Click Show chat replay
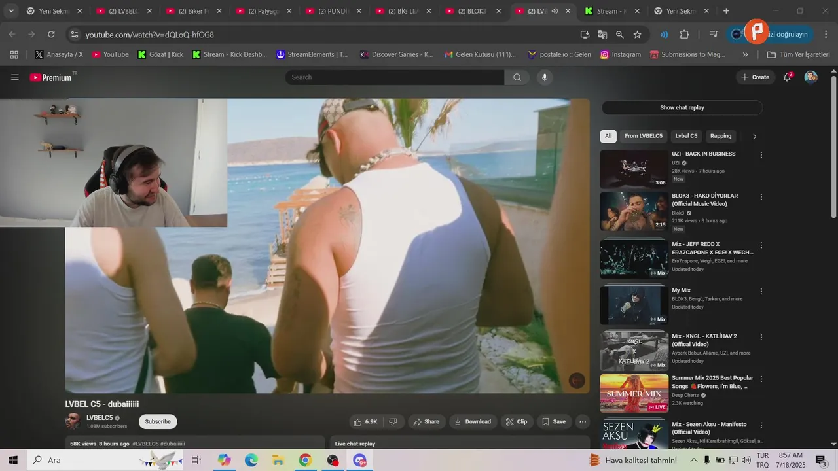Screen dimensions: 838x471 click(682, 107)
